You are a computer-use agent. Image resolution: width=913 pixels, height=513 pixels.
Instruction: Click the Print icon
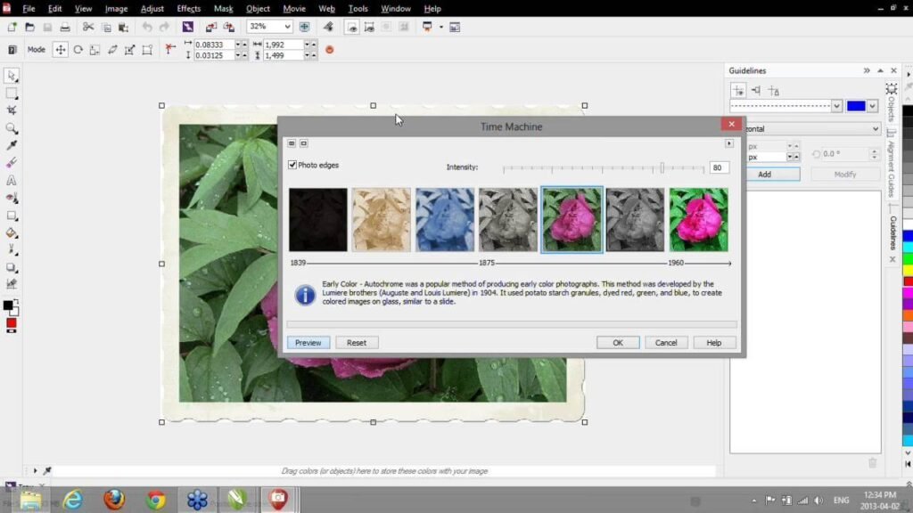click(x=65, y=27)
